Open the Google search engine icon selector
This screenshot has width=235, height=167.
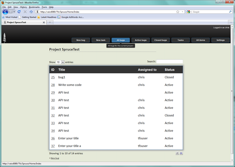[189, 12]
